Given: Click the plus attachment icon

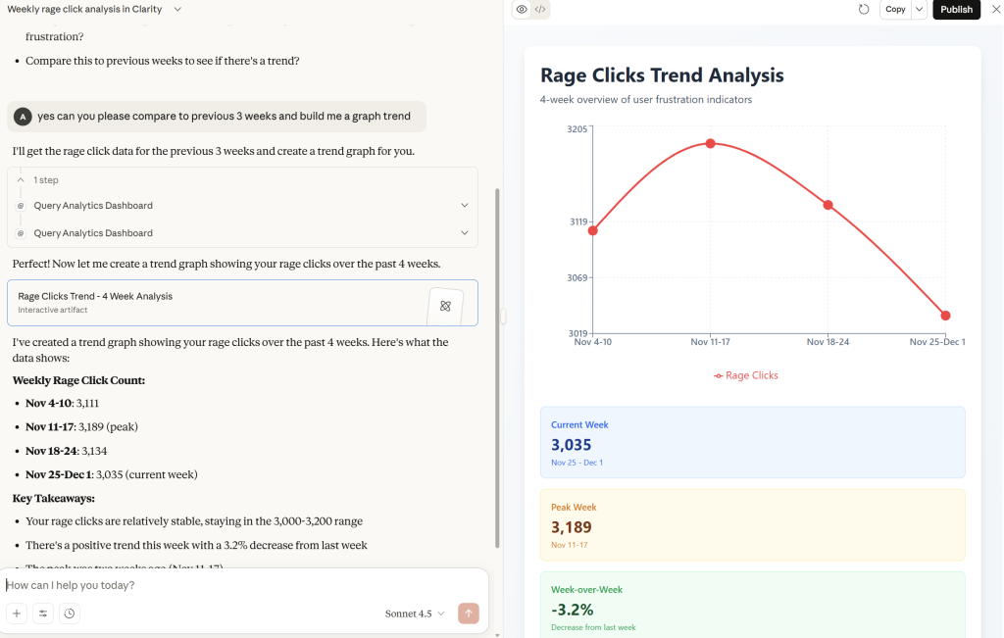Looking at the screenshot, I should [x=17, y=613].
